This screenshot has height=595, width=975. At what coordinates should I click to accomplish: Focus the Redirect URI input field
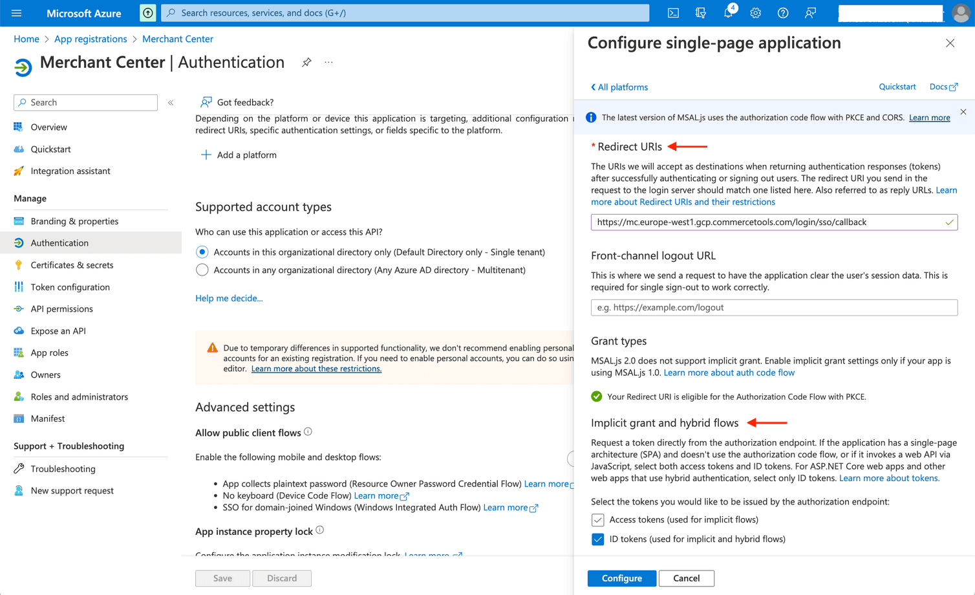[x=774, y=222]
